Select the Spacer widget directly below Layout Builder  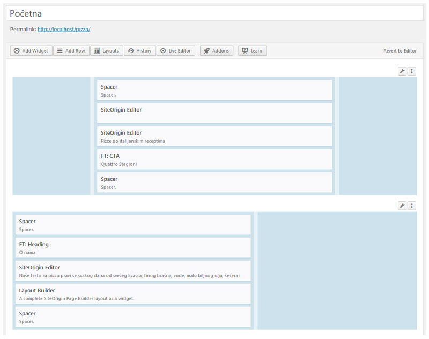click(133, 316)
